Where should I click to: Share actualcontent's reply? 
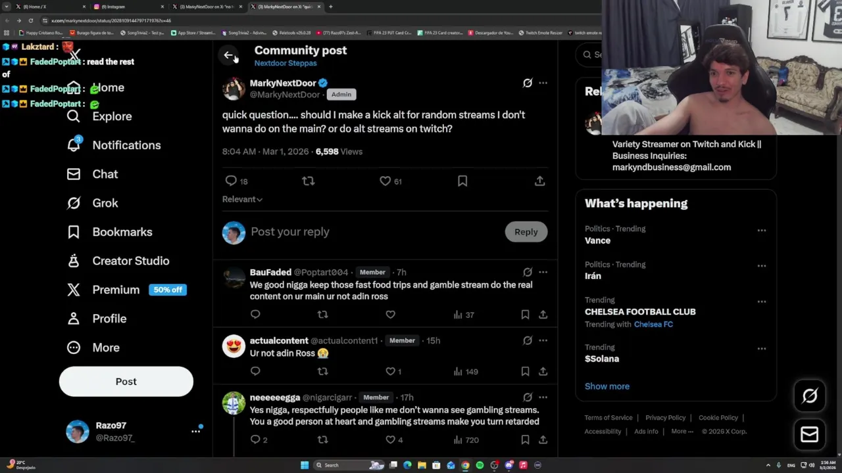(x=543, y=371)
